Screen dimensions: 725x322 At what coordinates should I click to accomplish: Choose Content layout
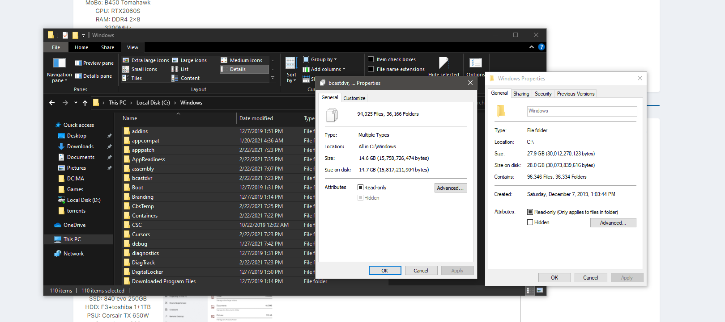186,78
